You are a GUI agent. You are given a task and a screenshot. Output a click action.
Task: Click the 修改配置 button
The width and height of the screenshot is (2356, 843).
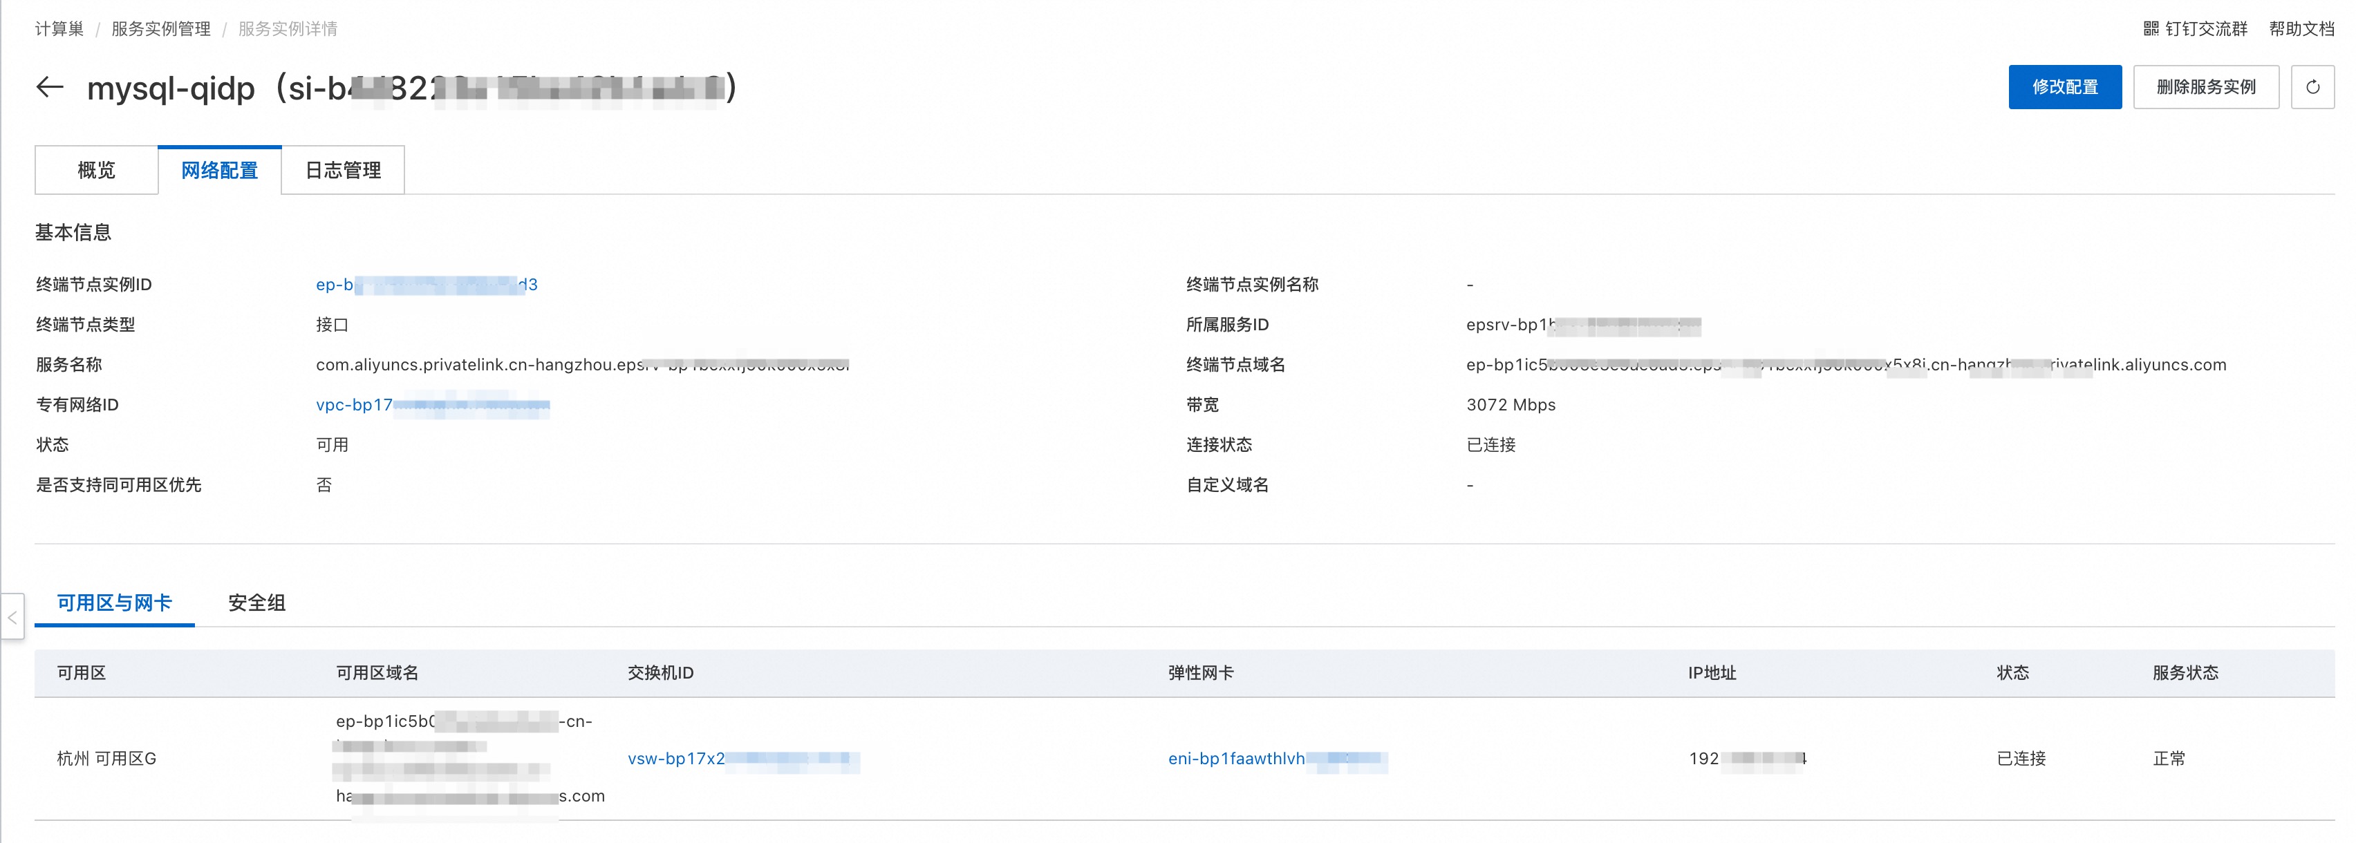point(2064,87)
